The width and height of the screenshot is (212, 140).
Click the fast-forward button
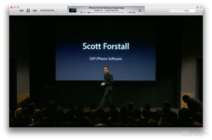[35, 11]
